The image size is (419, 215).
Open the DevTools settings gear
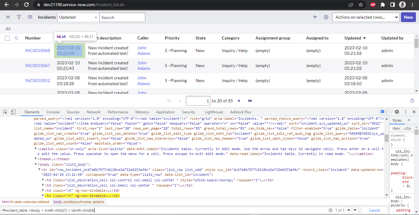[x=397, y=112]
